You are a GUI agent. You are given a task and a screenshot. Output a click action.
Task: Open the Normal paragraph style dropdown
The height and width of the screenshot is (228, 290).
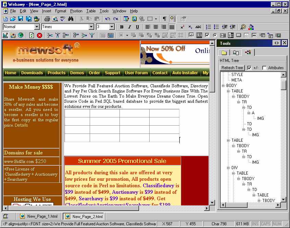[37, 27]
